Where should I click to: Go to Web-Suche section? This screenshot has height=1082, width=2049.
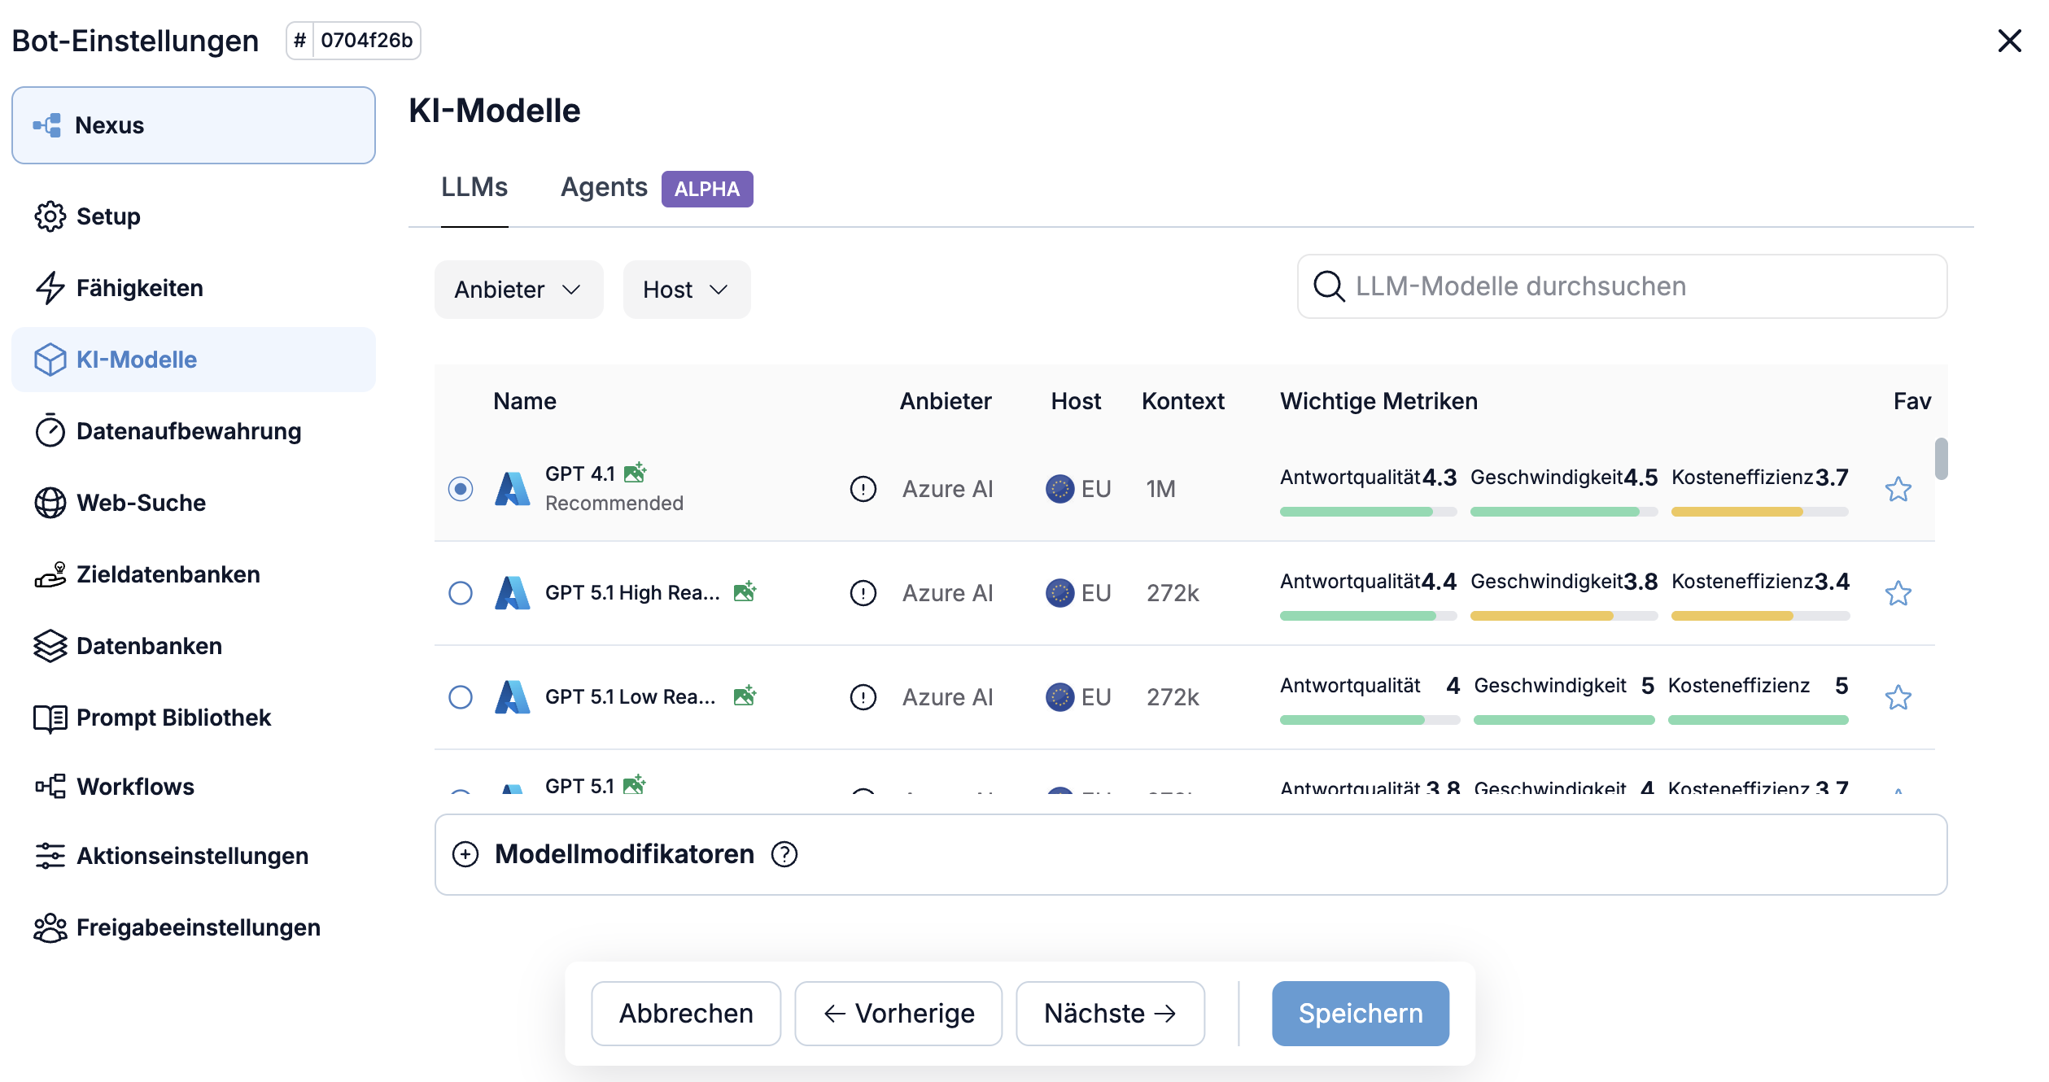141,503
